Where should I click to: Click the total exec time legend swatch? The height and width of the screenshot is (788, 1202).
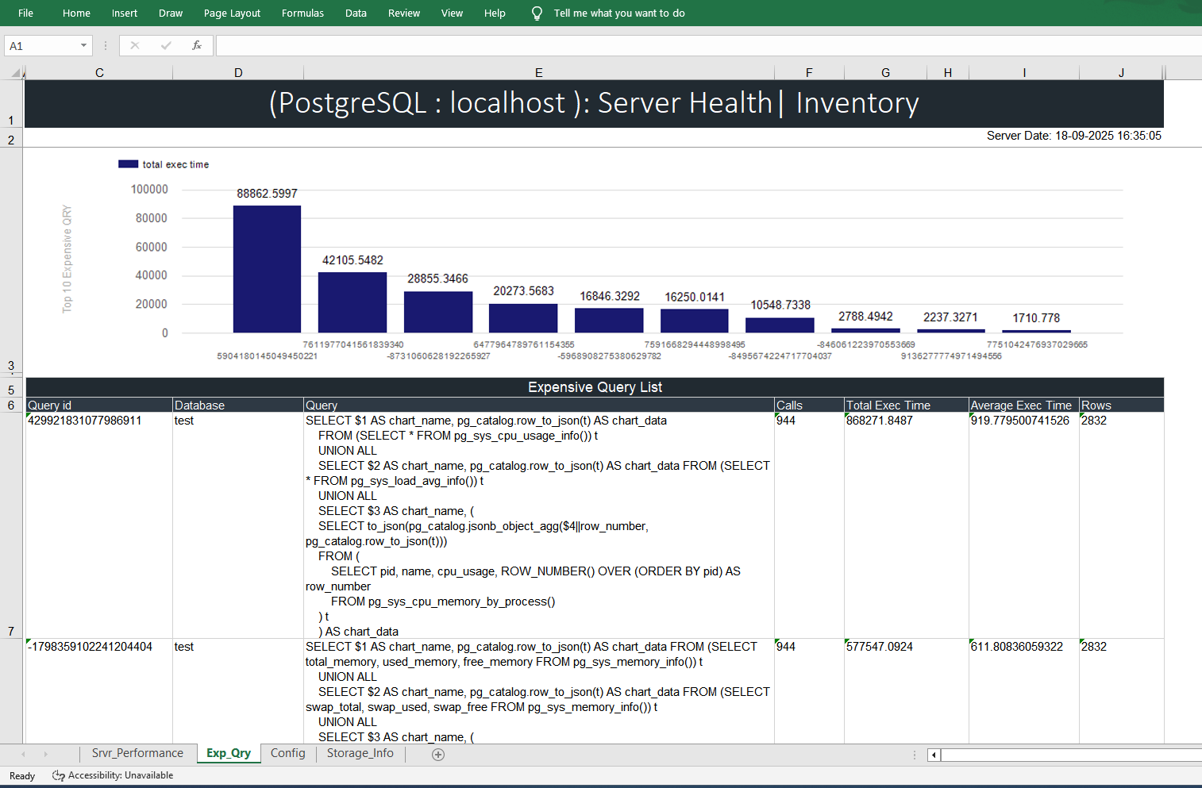coord(128,164)
